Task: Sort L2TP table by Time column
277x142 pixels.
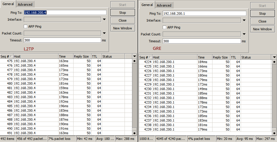Action: click(x=66, y=56)
